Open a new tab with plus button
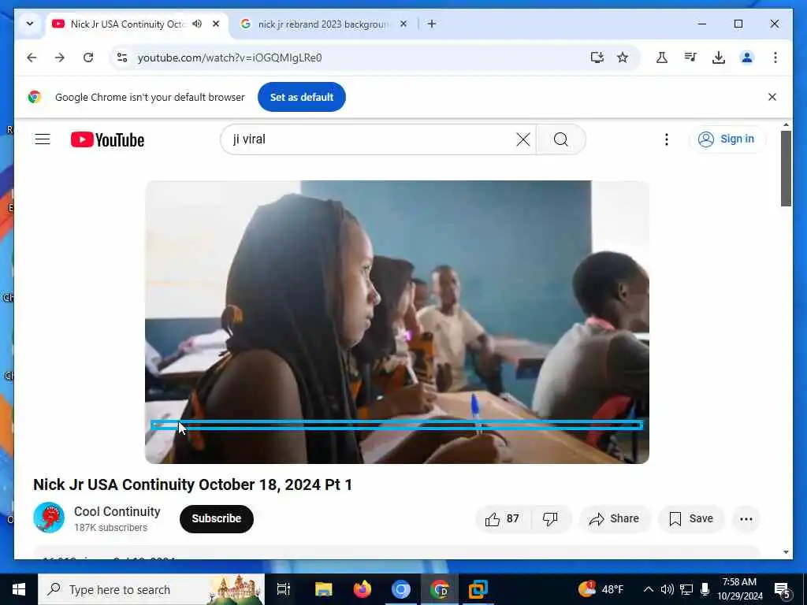This screenshot has height=605, width=807. (432, 24)
